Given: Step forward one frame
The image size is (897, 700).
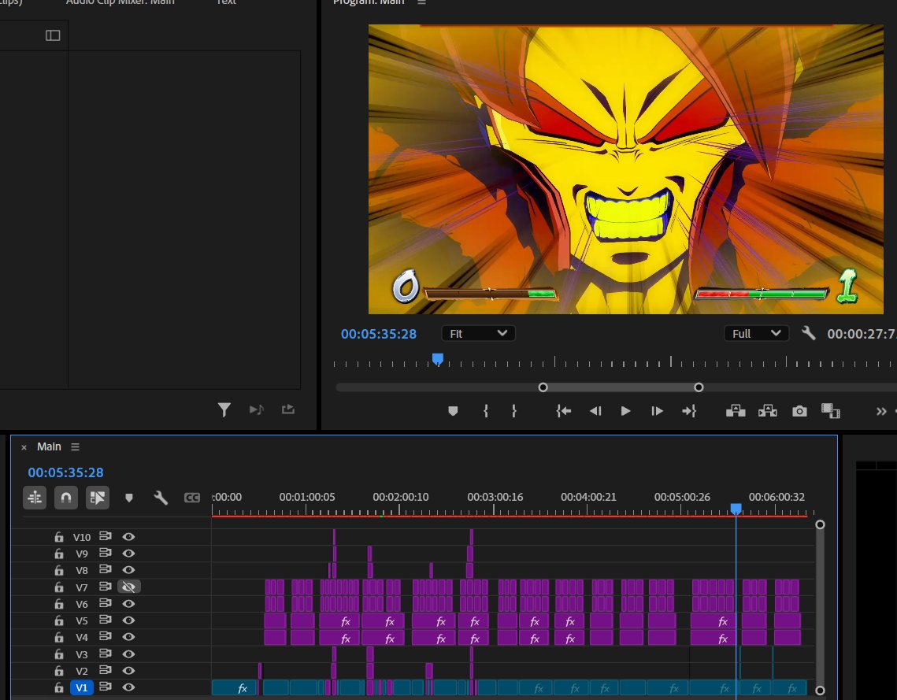Looking at the screenshot, I should click(x=657, y=411).
